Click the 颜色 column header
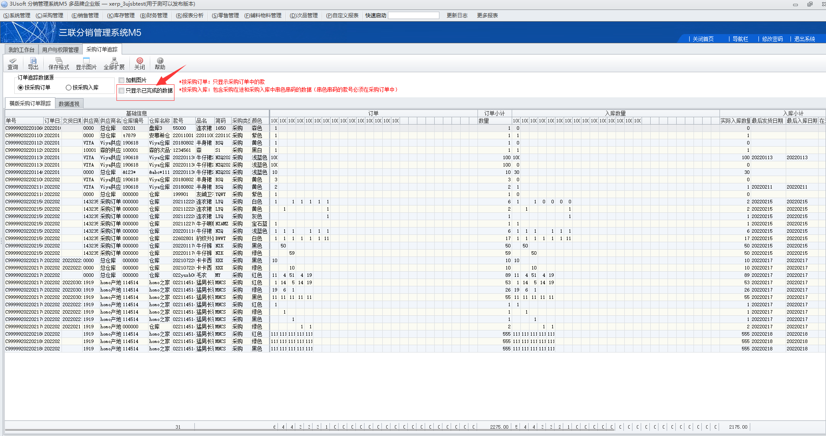Viewport: 826px width, 436px height. tap(260, 121)
